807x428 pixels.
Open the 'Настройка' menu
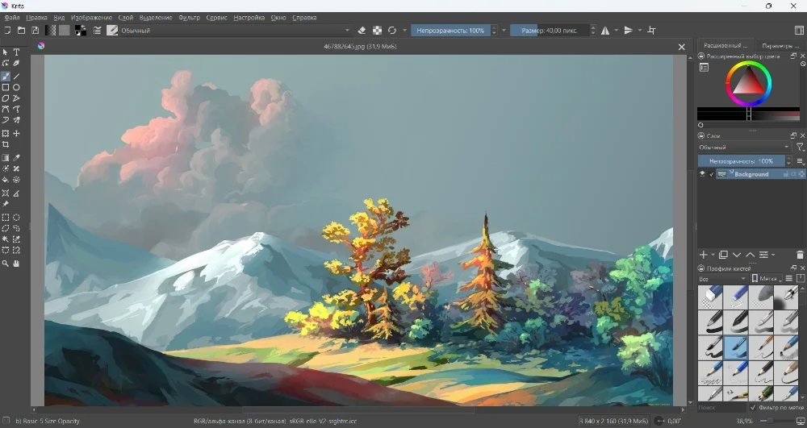click(x=249, y=18)
